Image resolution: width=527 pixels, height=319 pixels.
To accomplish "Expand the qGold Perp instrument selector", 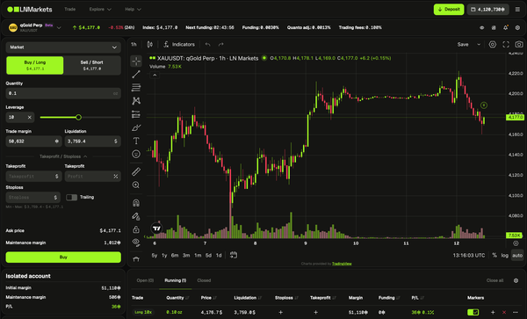I will [59, 27].
